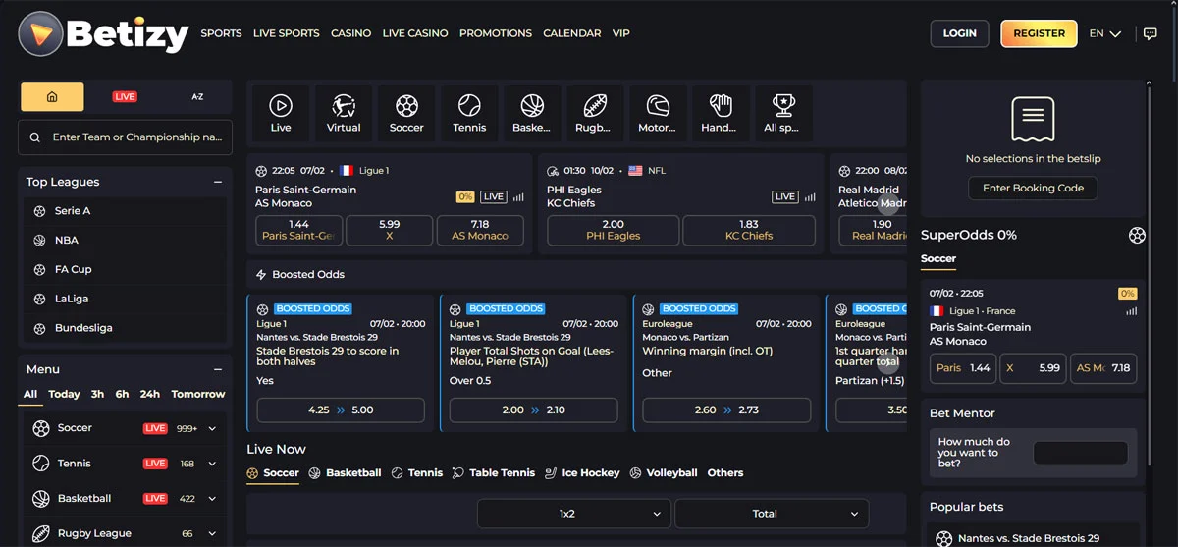Screen dimensions: 1178x547
Task: Focus the team or championship search field
Action: [126, 137]
